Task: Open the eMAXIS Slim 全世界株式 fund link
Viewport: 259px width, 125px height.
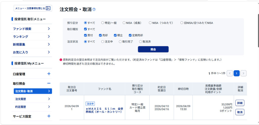Action: coord(105,110)
